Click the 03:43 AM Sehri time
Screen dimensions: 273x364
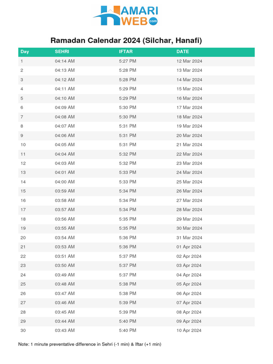(65, 330)
